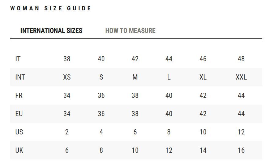Viewport: 270px width, 164px height.
Task: Click IT size 46 cell
Action: [203, 59]
